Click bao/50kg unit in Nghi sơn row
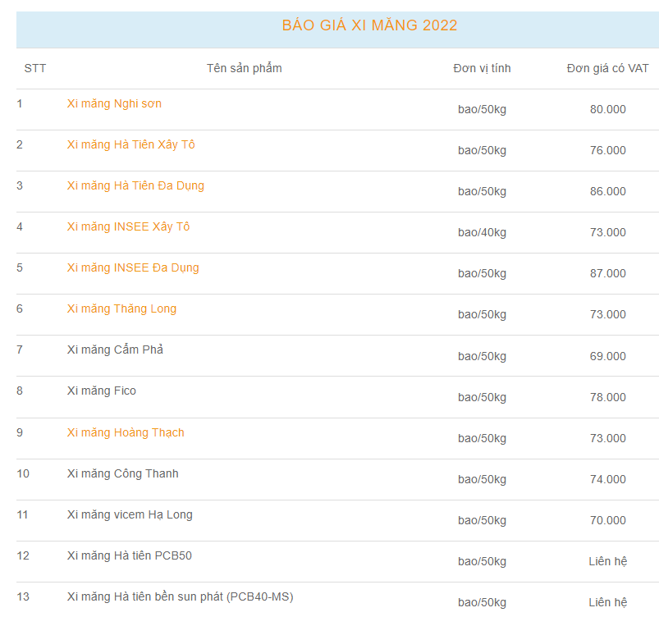The width and height of the screenshot is (659, 626). pyautogui.click(x=482, y=110)
